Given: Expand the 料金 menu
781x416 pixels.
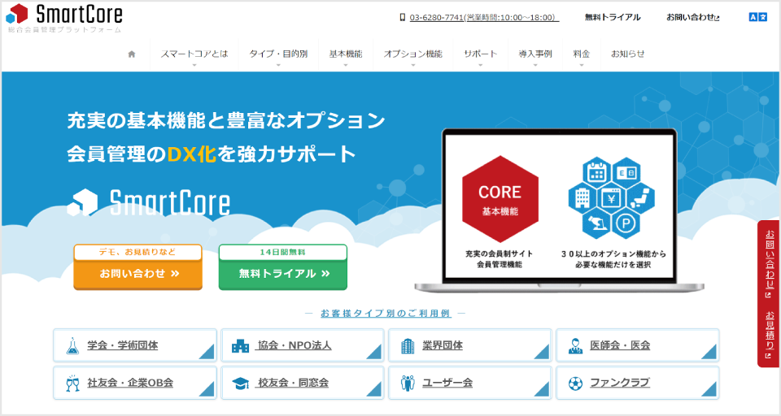Looking at the screenshot, I should point(581,54).
